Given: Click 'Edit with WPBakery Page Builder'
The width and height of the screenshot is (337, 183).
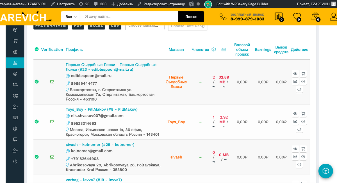Looking at the screenshot, I should [x=242, y=4].
